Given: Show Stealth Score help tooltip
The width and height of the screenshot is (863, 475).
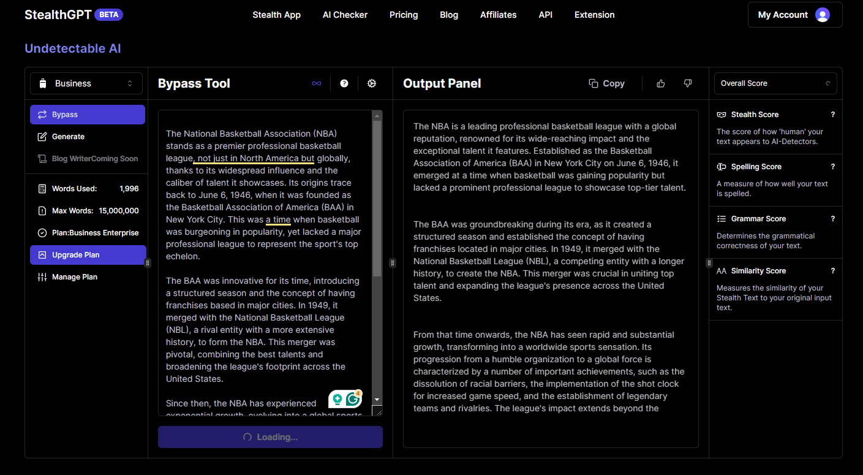Looking at the screenshot, I should [832, 115].
